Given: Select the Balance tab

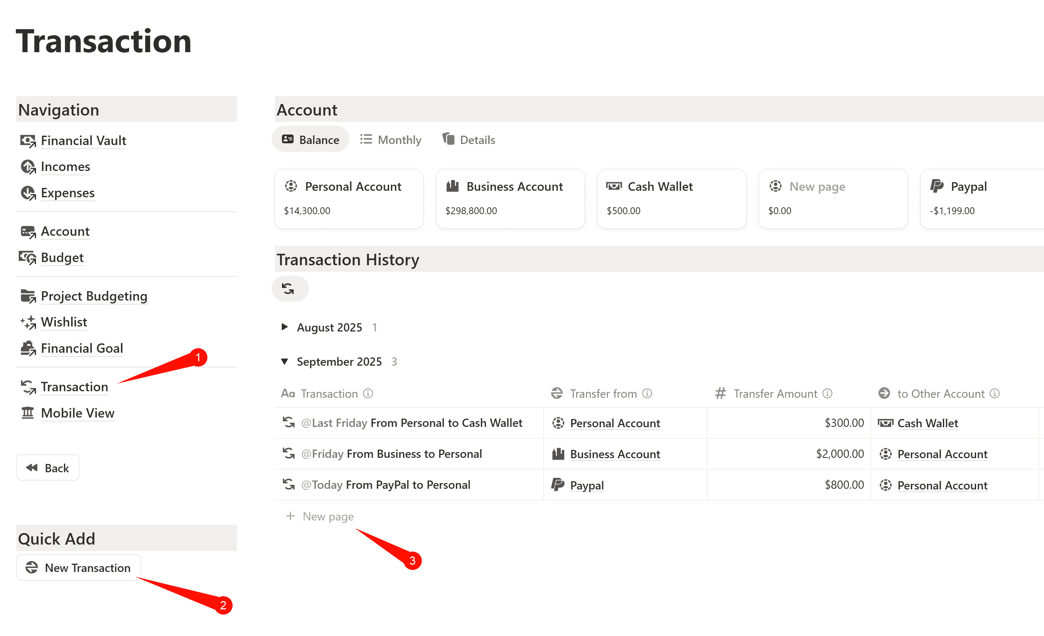Looking at the screenshot, I should pos(310,140).
